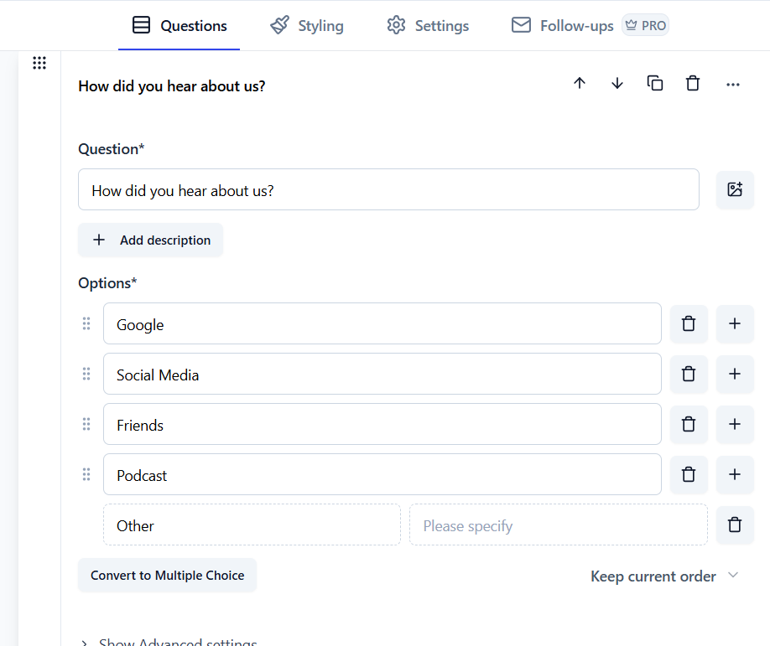The image size is (770, 646).
Task: Delete the question using the top trash icon
Action: [x=693, y=83]
